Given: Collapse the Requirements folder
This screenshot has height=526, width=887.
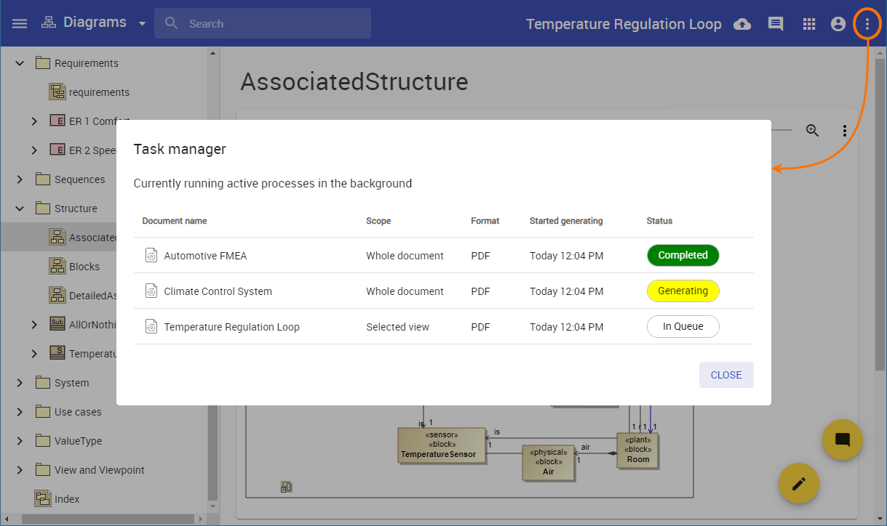Looking at the screenshot, I should click(x=20, y=63).
